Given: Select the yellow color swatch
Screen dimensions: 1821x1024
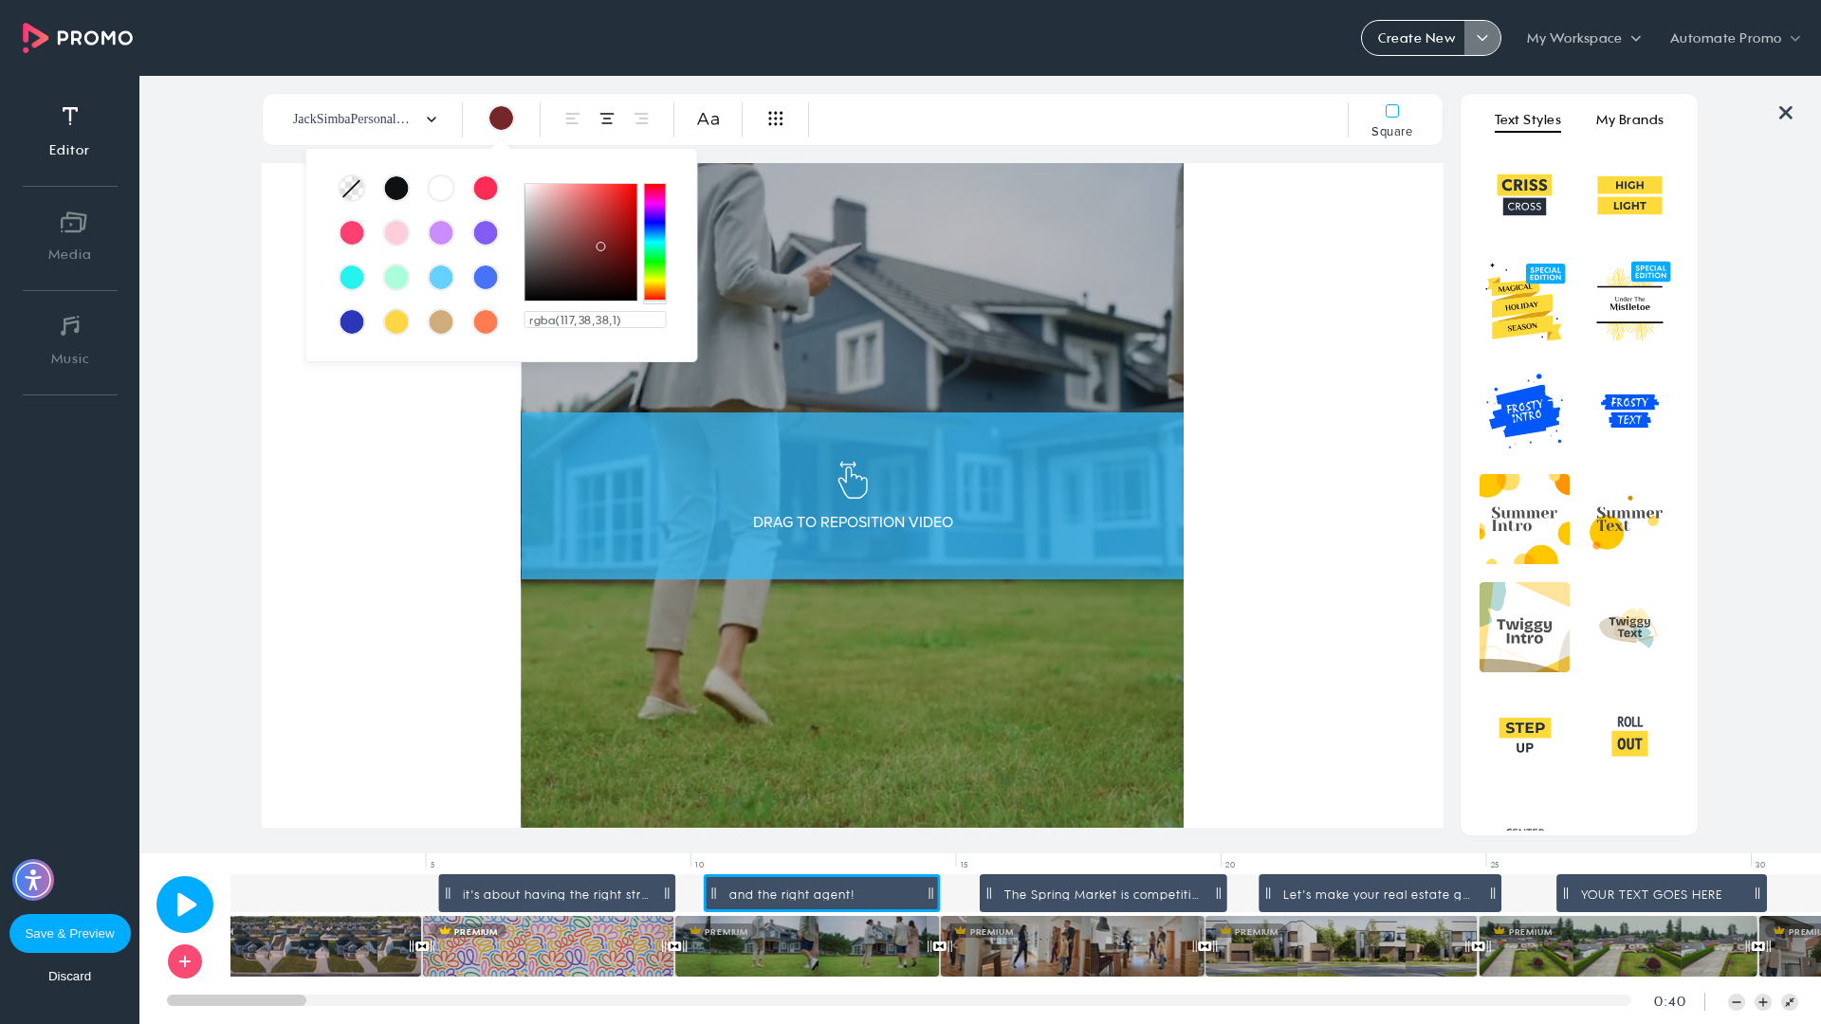Looking at the screenshot, I should (396, 322).
